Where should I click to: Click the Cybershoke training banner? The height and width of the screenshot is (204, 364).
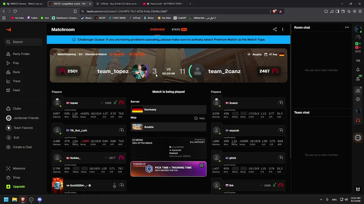(168, 169)
